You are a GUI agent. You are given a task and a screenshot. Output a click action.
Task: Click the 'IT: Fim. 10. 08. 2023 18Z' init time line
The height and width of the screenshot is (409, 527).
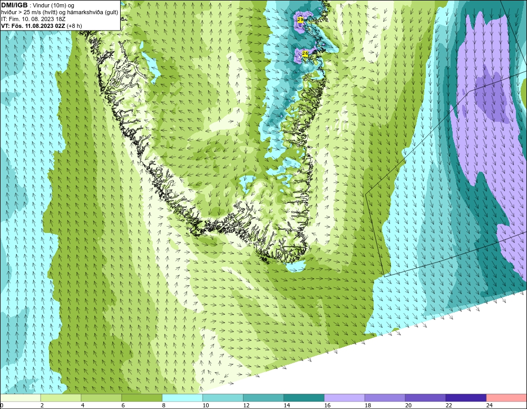[33, 19]
